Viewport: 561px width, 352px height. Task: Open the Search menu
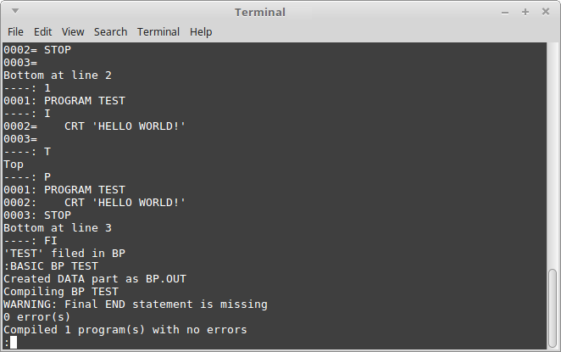click(110, 32)
